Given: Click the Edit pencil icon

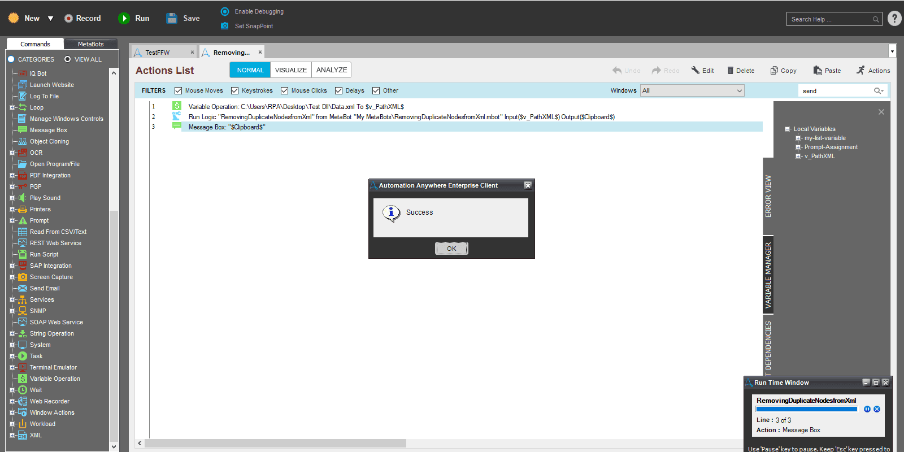Looking at the screenshot, I should 696,71.
